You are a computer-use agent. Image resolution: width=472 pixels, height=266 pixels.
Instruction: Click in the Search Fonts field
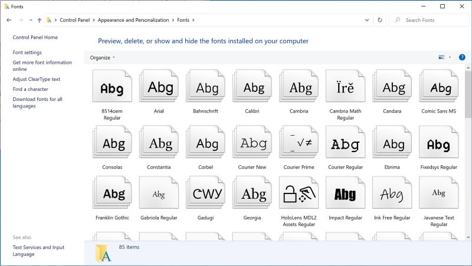click(429, 20)
